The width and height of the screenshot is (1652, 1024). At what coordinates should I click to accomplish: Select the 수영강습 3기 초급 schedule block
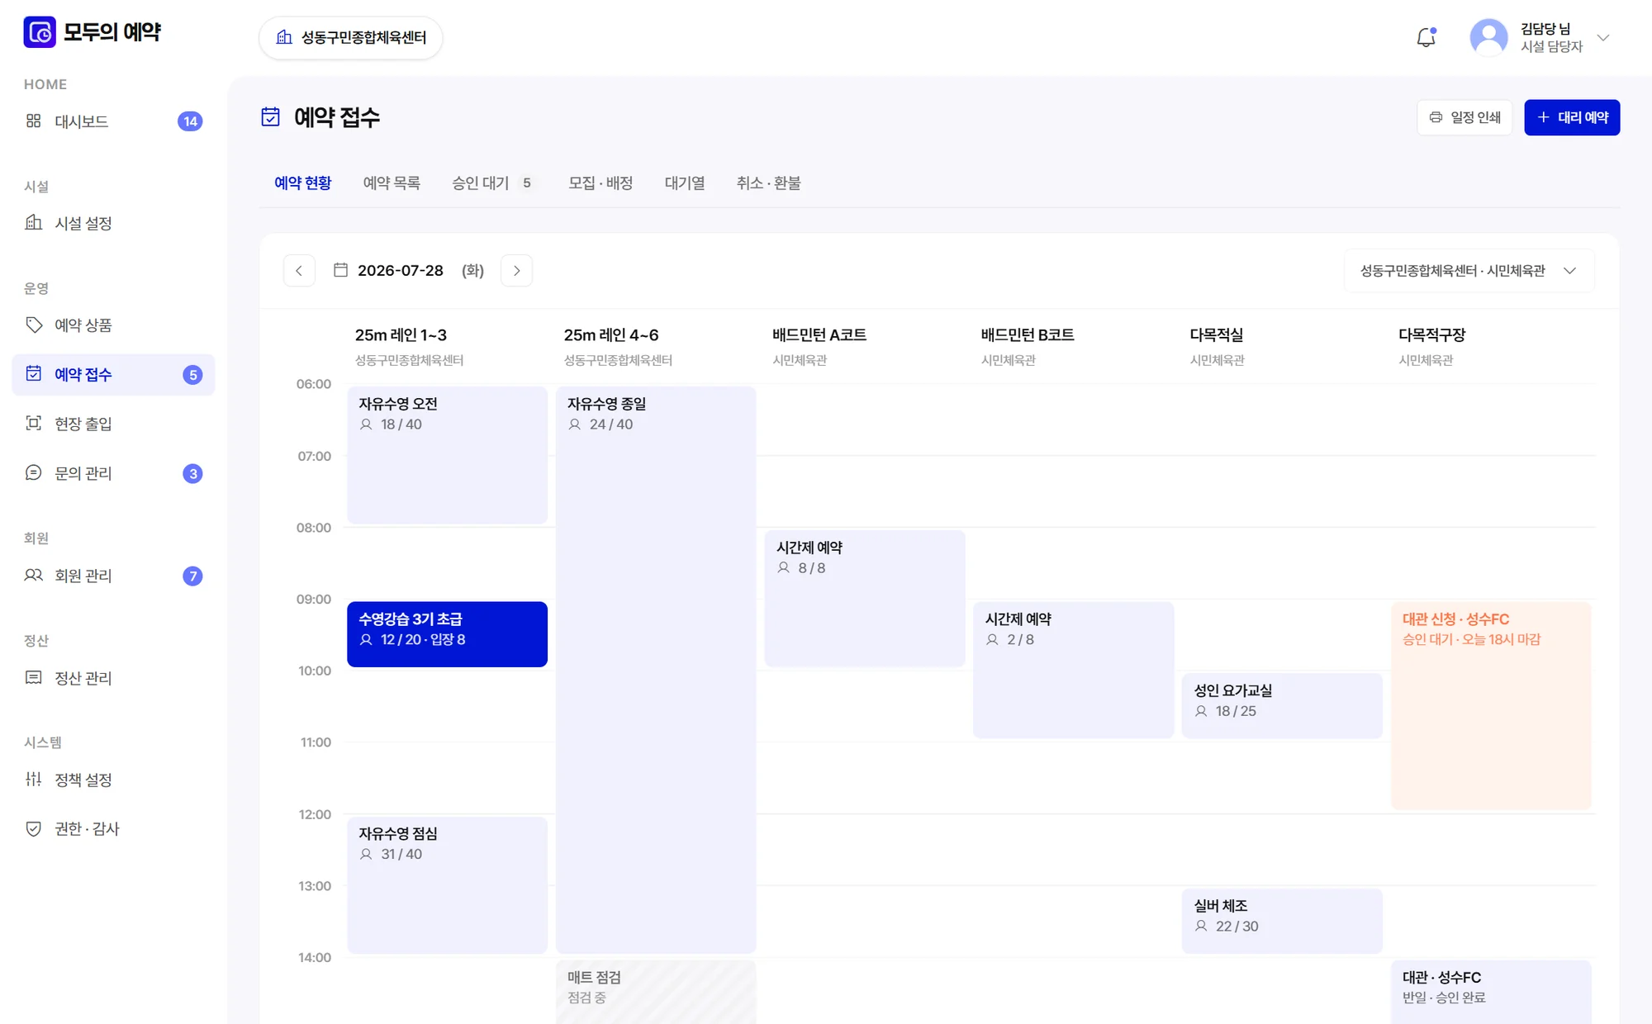pos(447,634)
